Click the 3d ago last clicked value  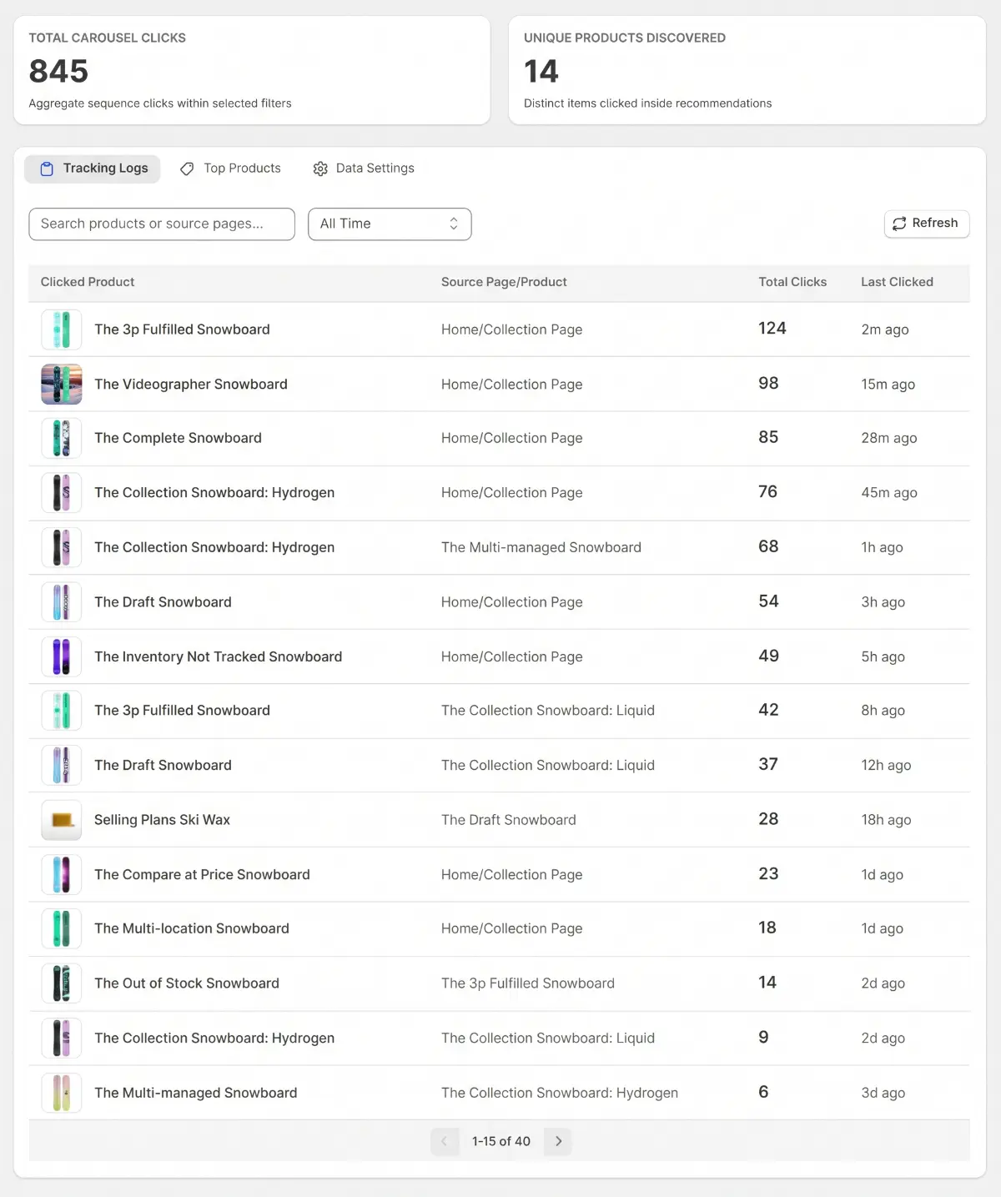point(883,1093)
